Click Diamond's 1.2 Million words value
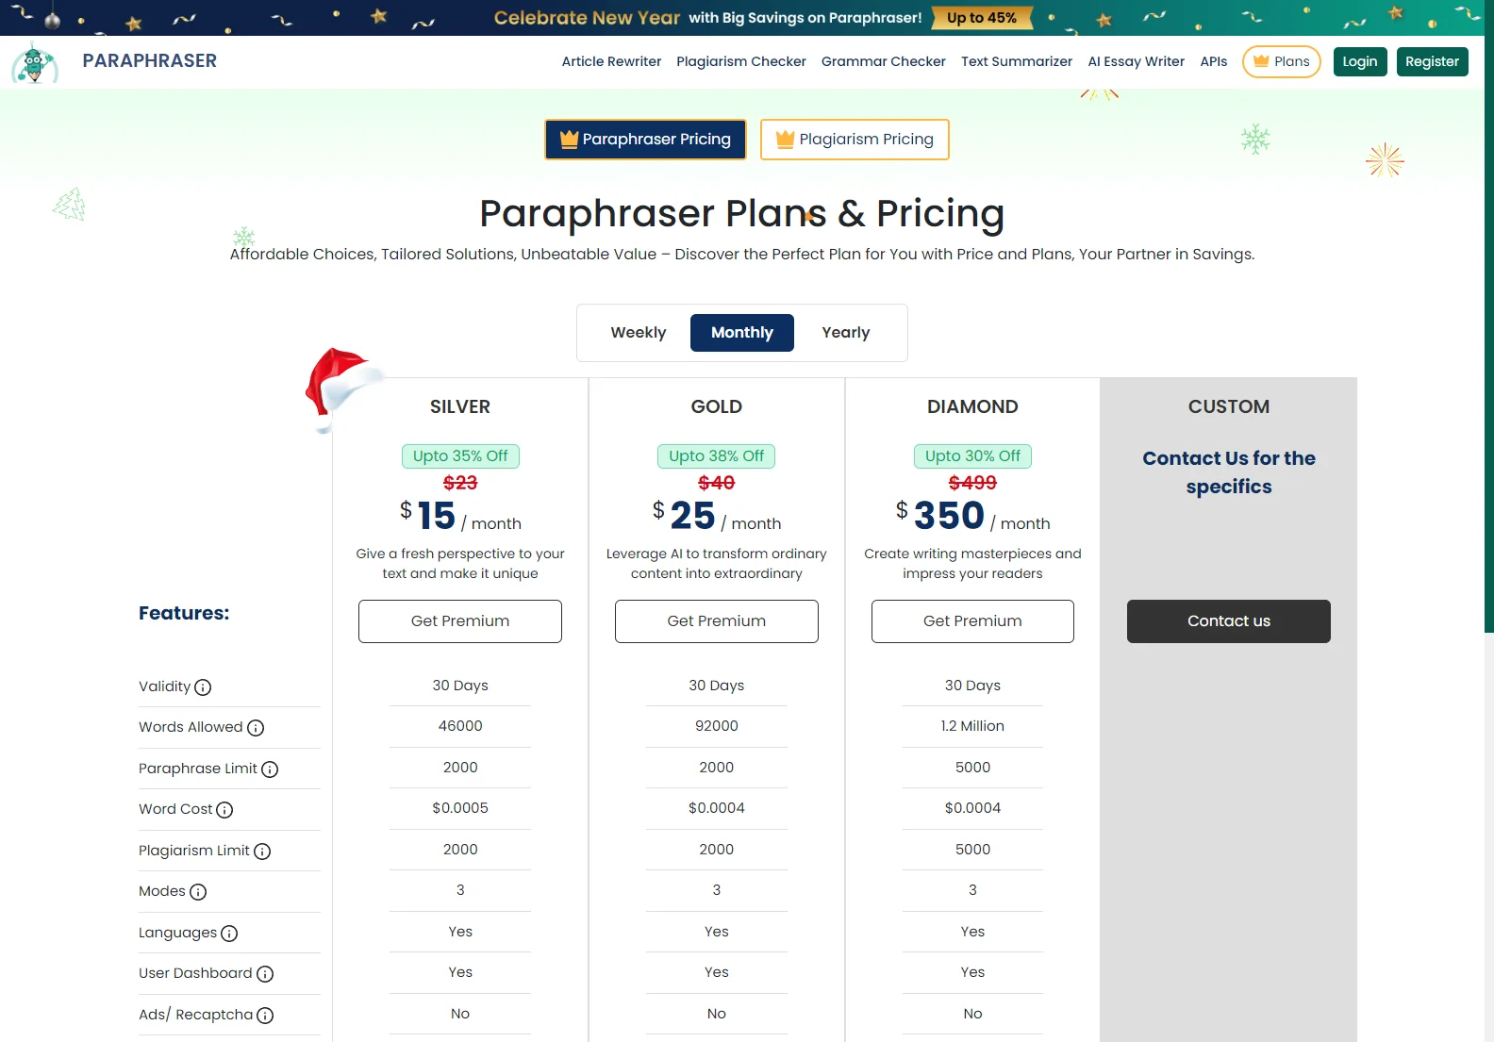This screenshot has height=1042, width=1494. pyautogui.click(x=972, y=726)
